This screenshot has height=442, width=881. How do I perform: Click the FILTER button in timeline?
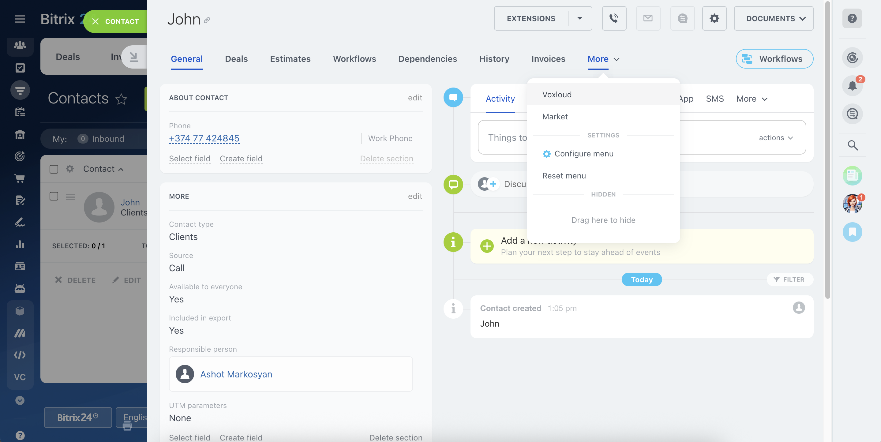point(789,279)
